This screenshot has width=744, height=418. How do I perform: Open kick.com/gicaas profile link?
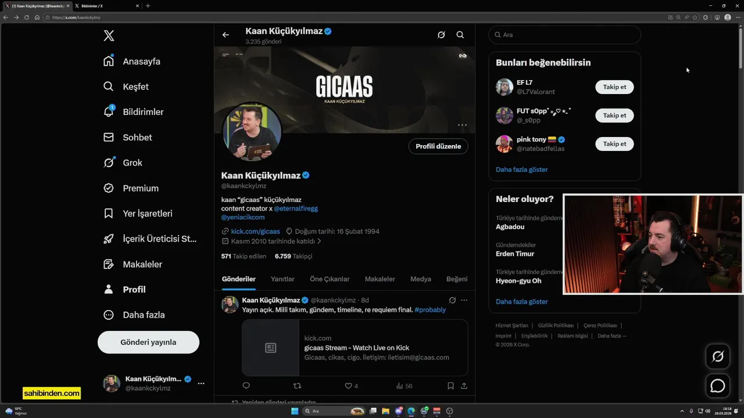[255, 231]
